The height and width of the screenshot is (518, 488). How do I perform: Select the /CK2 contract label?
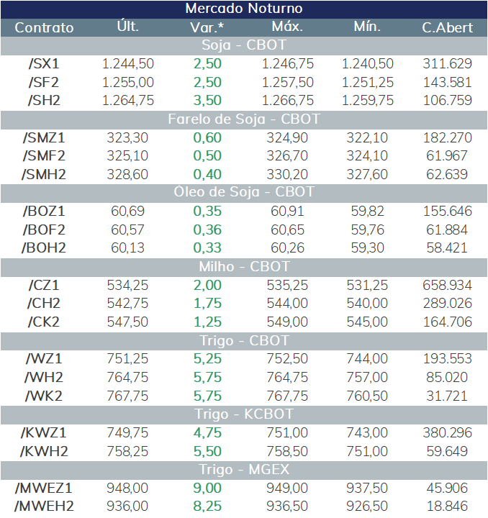tap(44, 322)
